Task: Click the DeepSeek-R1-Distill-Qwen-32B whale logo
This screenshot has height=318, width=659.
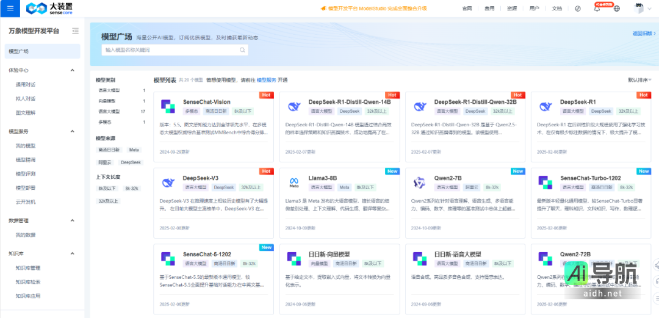Action: point(420,106)
